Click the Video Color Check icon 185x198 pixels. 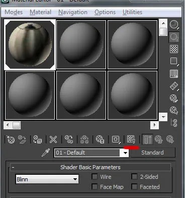174,74
